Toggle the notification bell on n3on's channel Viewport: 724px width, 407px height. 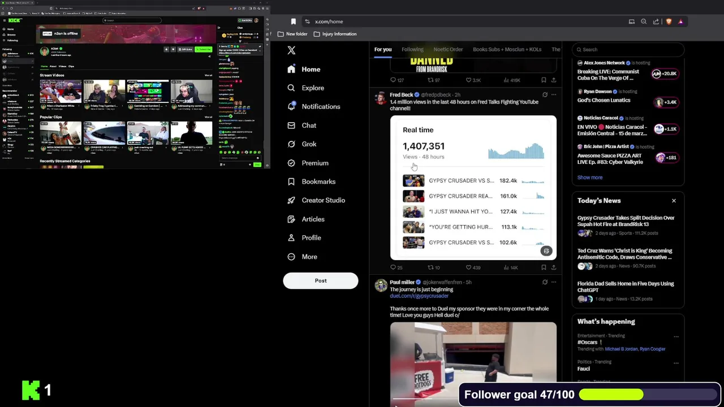coord(166,49)
